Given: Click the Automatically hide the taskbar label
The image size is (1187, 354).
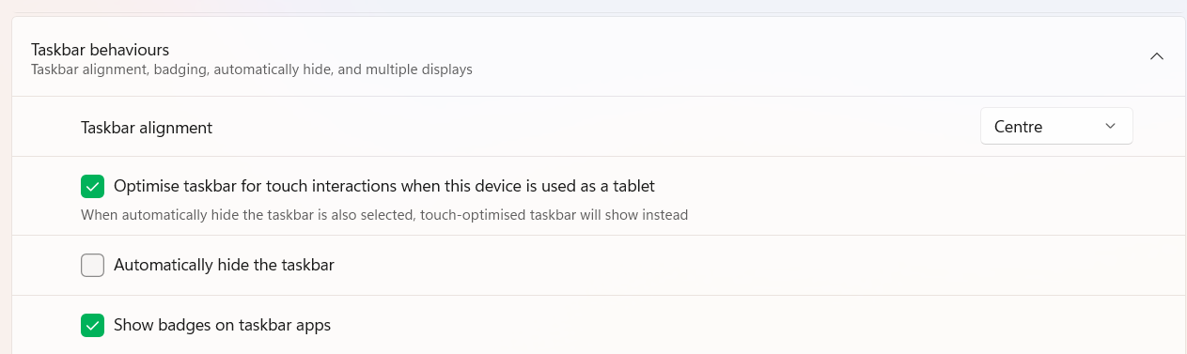Looking at the screenshot, I should pyautogui.click(x=224, y=266).
